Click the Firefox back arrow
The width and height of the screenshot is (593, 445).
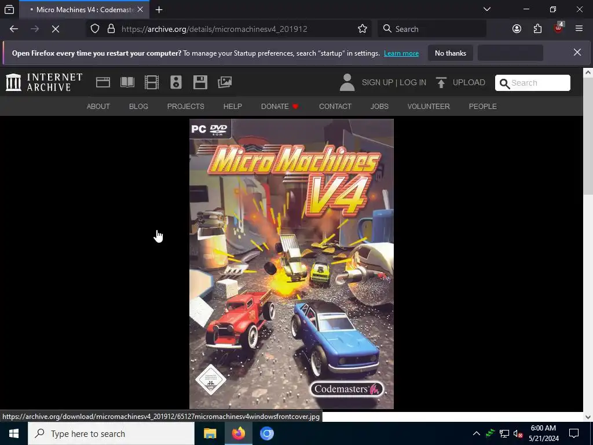(x=14, y=29)
